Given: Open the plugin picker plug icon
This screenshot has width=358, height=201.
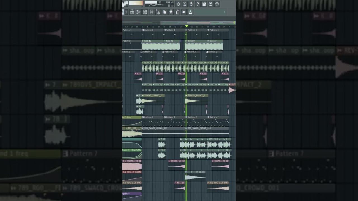Looking at the screenshot, I should pos(171,12).
